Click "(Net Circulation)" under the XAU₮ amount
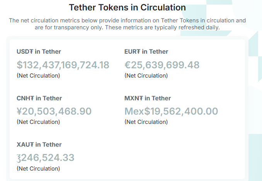Screen dimensions: 262x181 coord(38,169)
